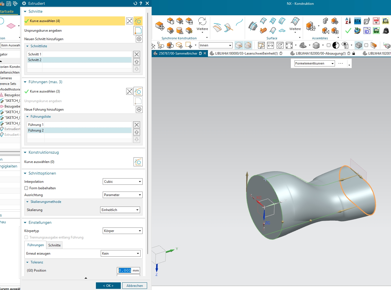Click the PDF export icon
The width and height of the screenshot is (391, 290).
[376, 21]
